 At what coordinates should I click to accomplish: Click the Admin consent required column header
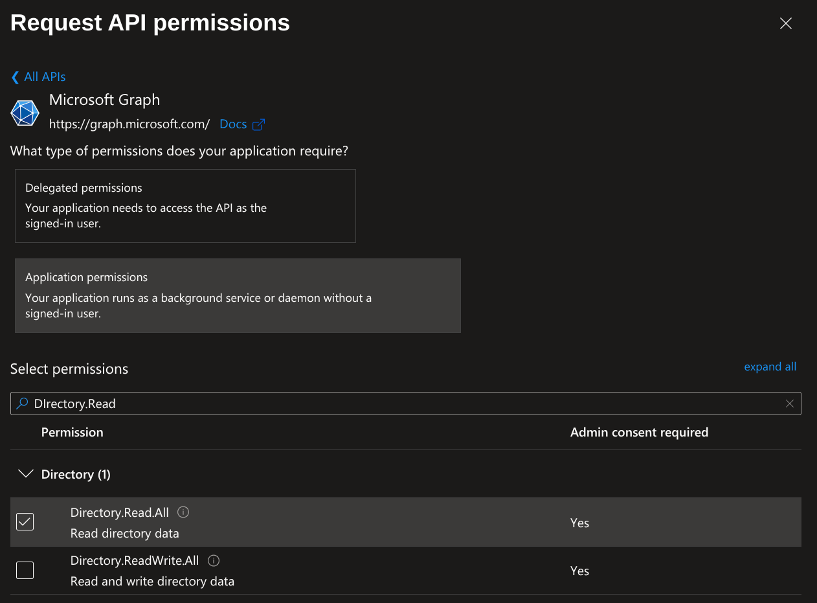click(639, 432)
